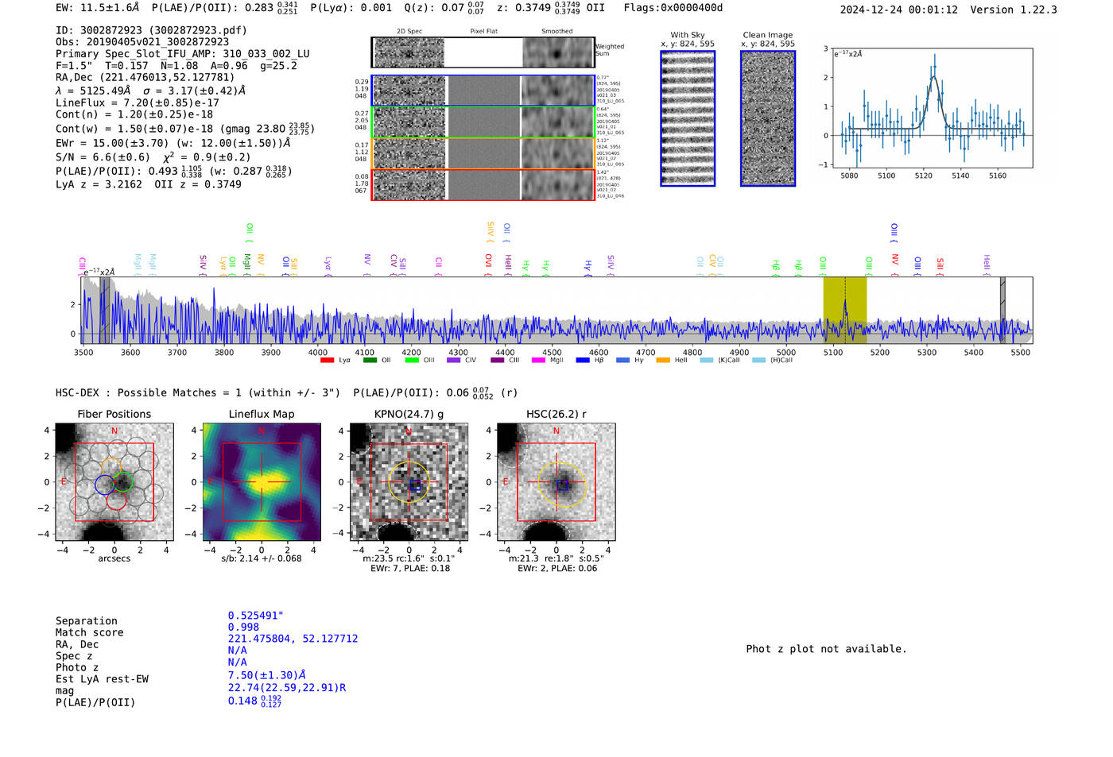Click the red Lyα legend swatch

[327, 361]
